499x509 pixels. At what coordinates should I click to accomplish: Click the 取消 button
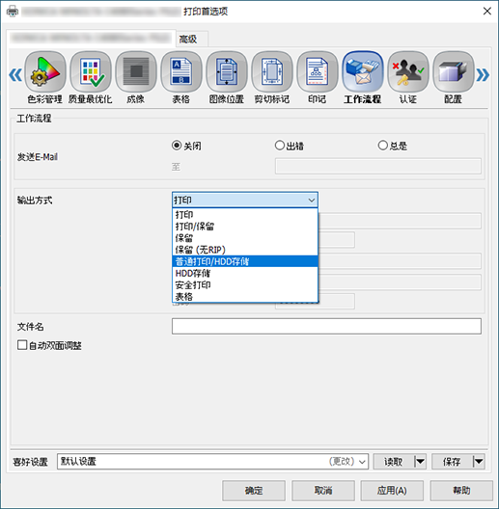coord(323,491)
